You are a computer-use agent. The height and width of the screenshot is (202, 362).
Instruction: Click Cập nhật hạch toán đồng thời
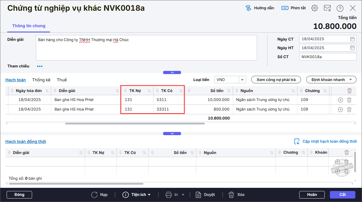point(325,142)
